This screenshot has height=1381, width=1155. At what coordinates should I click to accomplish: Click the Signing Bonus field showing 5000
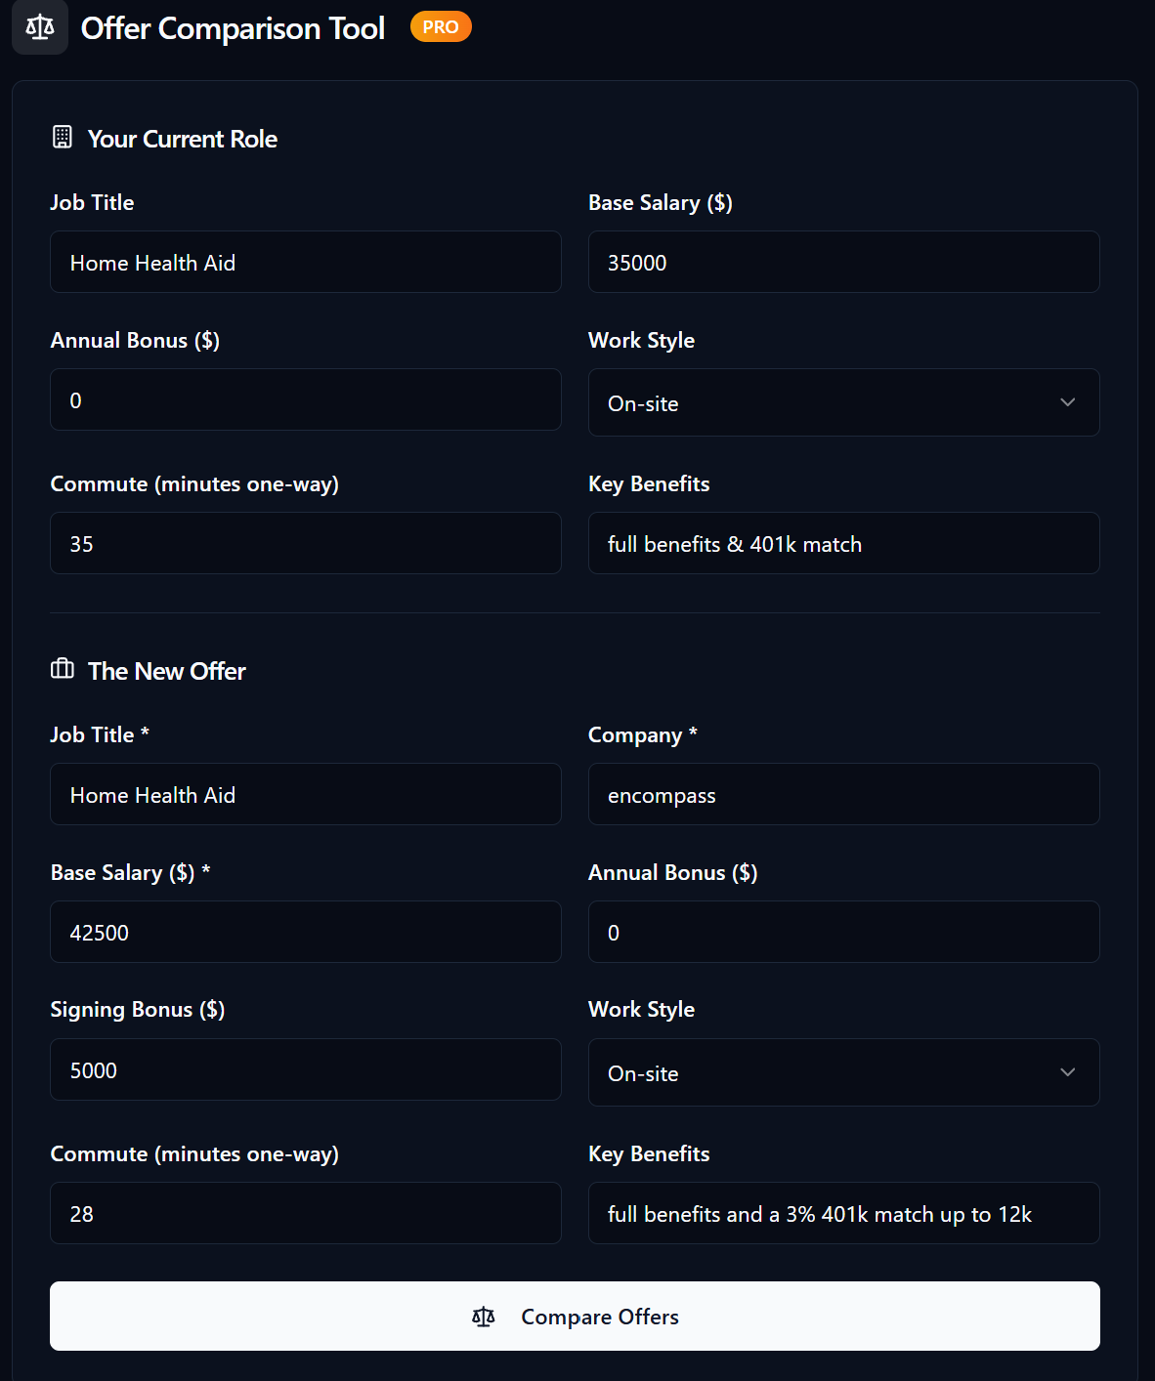(305, 1069)
